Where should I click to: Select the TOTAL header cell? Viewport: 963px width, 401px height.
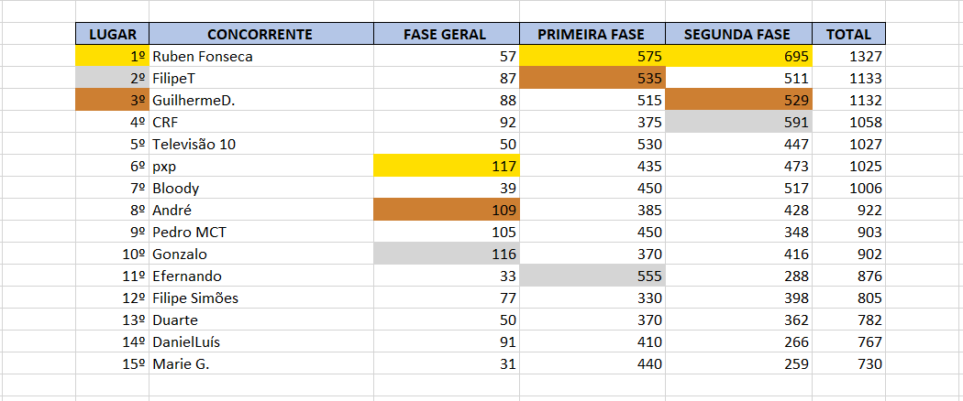[848, 35]
